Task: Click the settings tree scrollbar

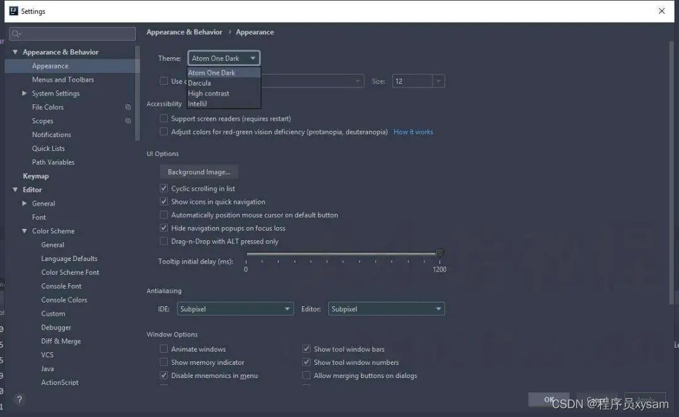Action: [x=137, y=93]
